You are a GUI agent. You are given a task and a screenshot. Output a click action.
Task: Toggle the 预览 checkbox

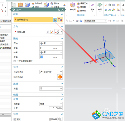point(15,120)
